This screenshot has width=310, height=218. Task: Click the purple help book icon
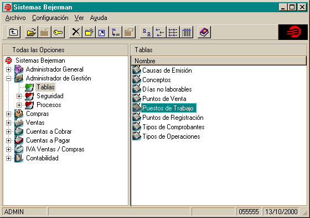click(204, 32)
